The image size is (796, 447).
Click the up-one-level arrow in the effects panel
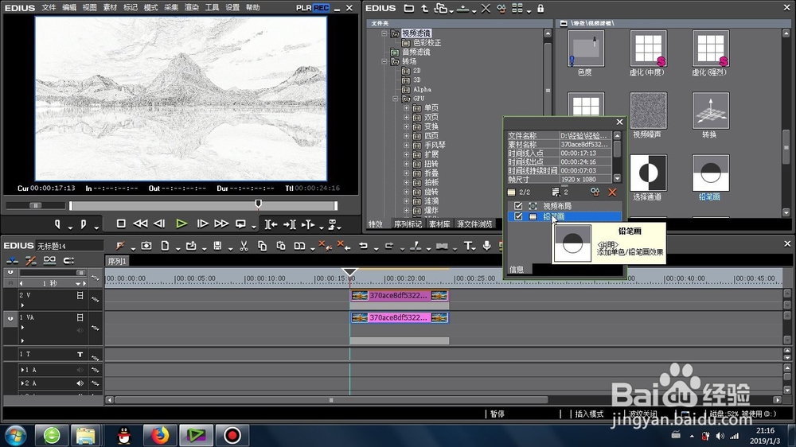(x=424, y=8)
